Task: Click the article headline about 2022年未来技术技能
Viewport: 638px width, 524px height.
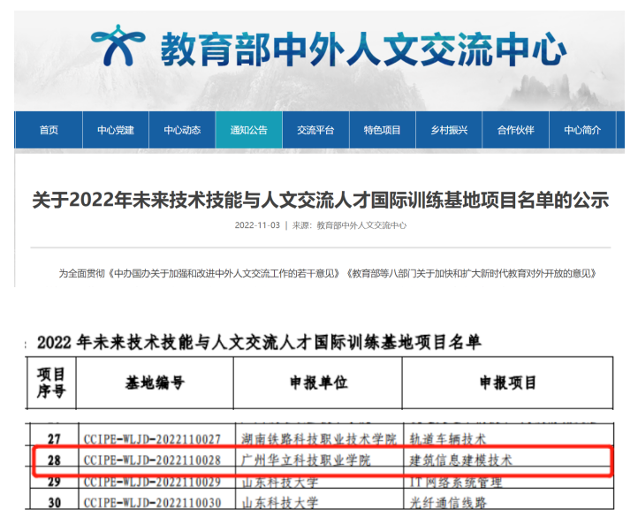Action: [320, 200]
